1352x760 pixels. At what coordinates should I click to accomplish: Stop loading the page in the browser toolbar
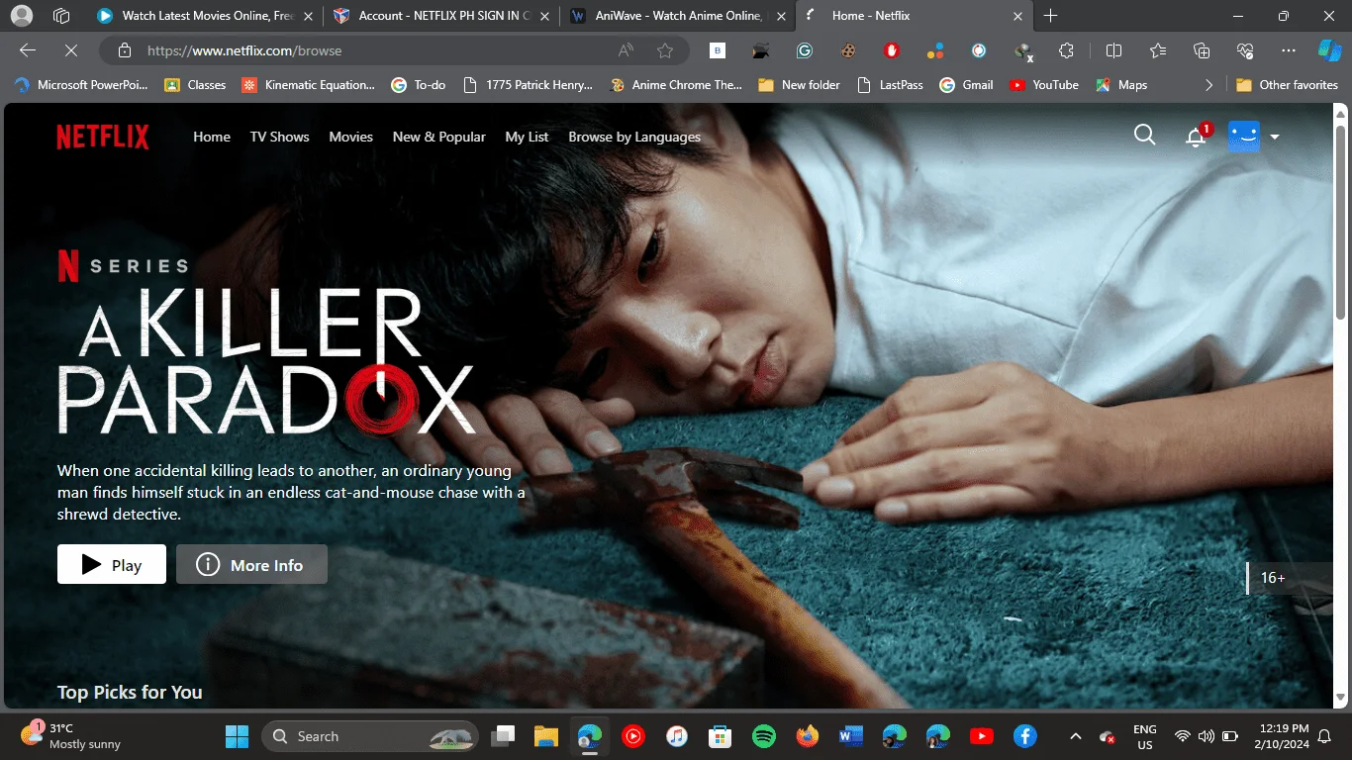(71, 50)
